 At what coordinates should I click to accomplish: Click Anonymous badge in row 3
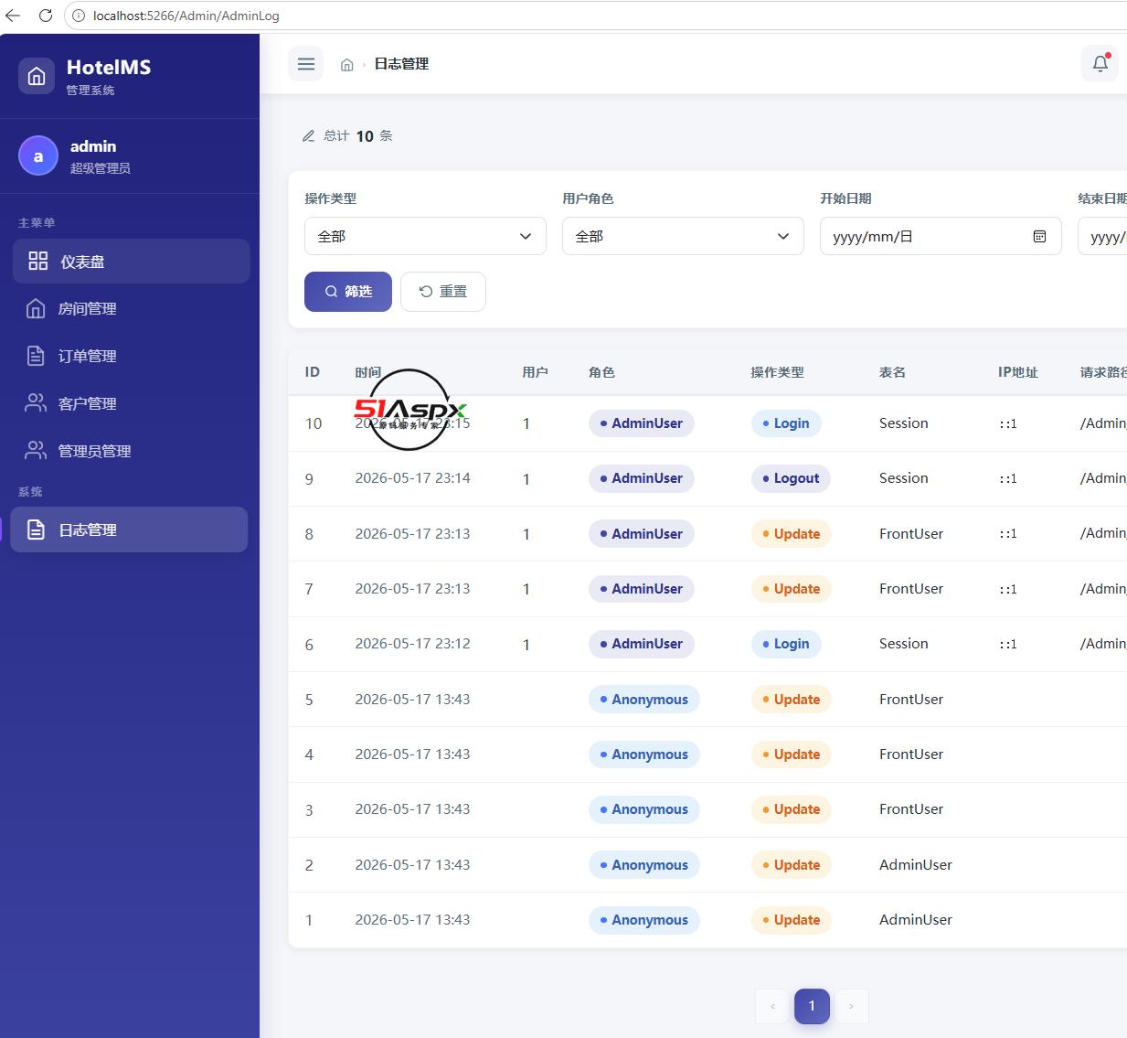(644, 809)
